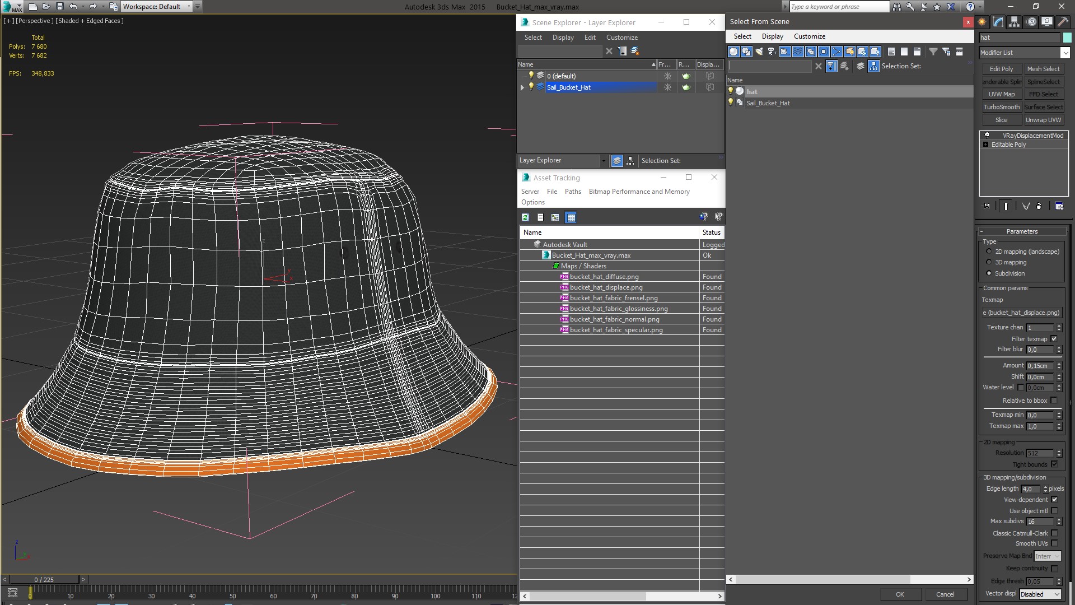Click the Pin Stack icon

pyautogui.click(x=987, y=206)
